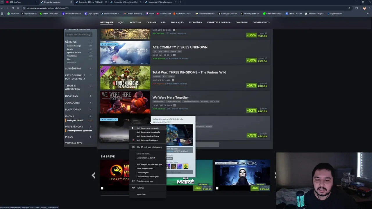The image size is (372, 209).
Task: Switch to 'Economize 50% em PowerWash' tab
Action: tap(126, 2)
